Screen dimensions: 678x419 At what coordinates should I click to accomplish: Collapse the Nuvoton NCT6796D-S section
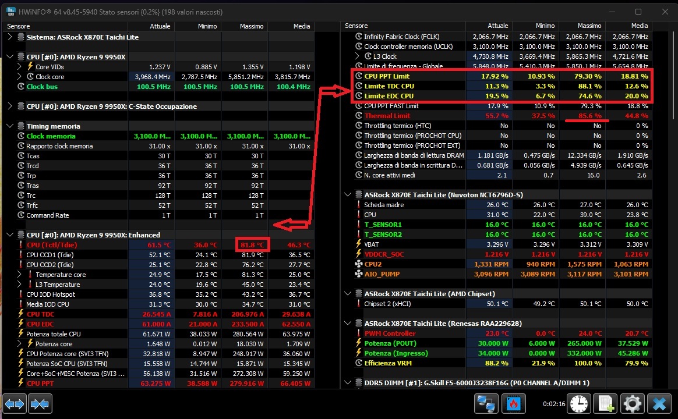coord(348,195)
